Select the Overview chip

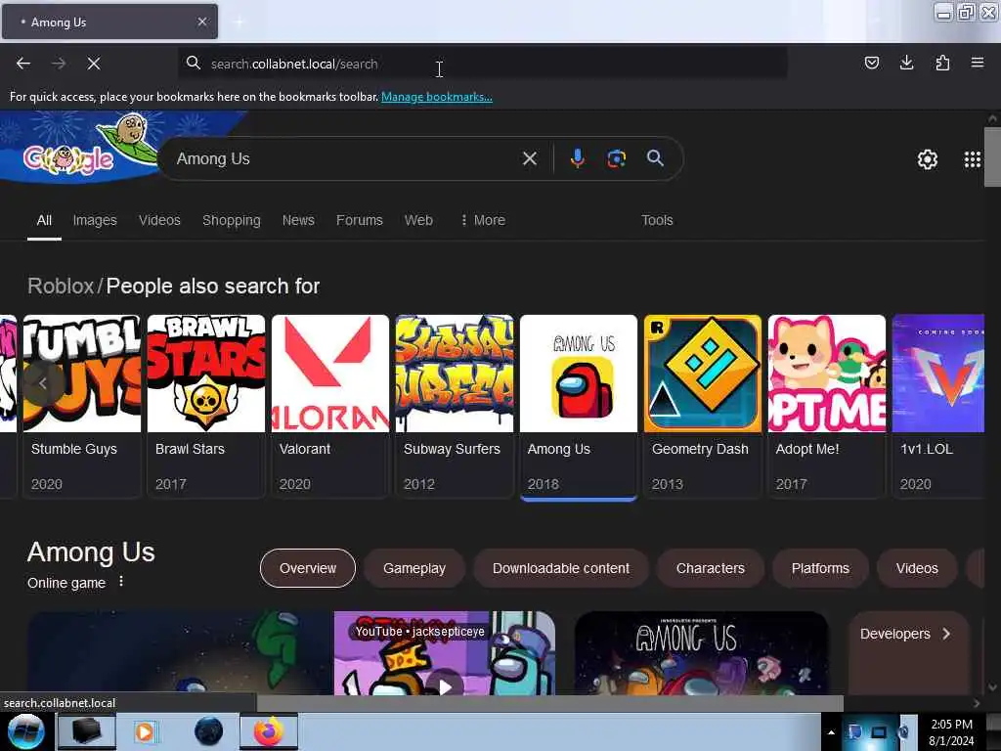pyautogui.click(x=308, y=568)
